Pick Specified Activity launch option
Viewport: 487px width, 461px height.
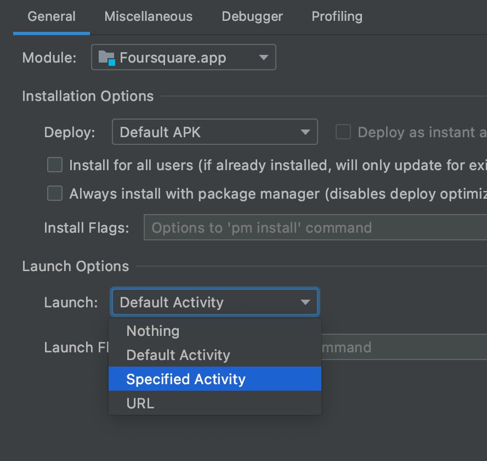215,379
